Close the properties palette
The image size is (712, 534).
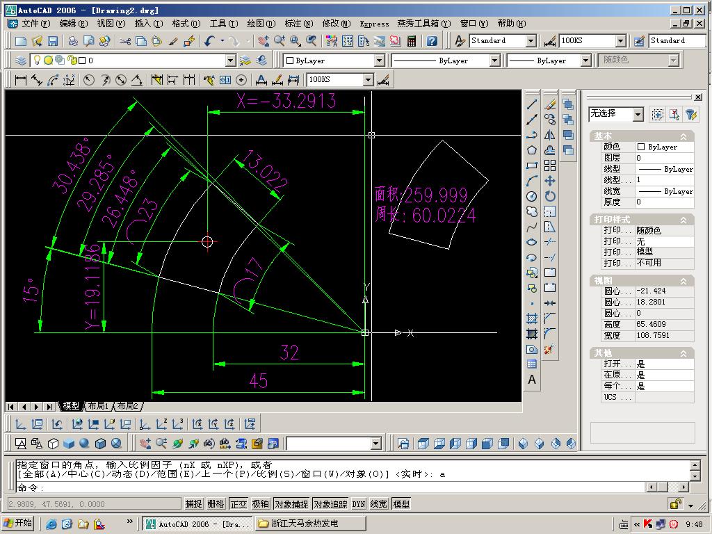(x=698, y=97)
